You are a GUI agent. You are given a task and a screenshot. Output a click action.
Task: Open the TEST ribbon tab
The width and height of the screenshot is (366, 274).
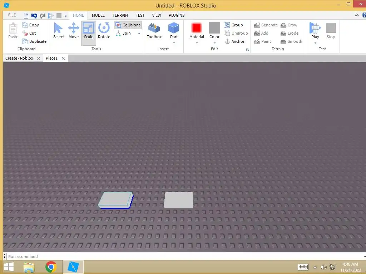(x=140, y=15)
